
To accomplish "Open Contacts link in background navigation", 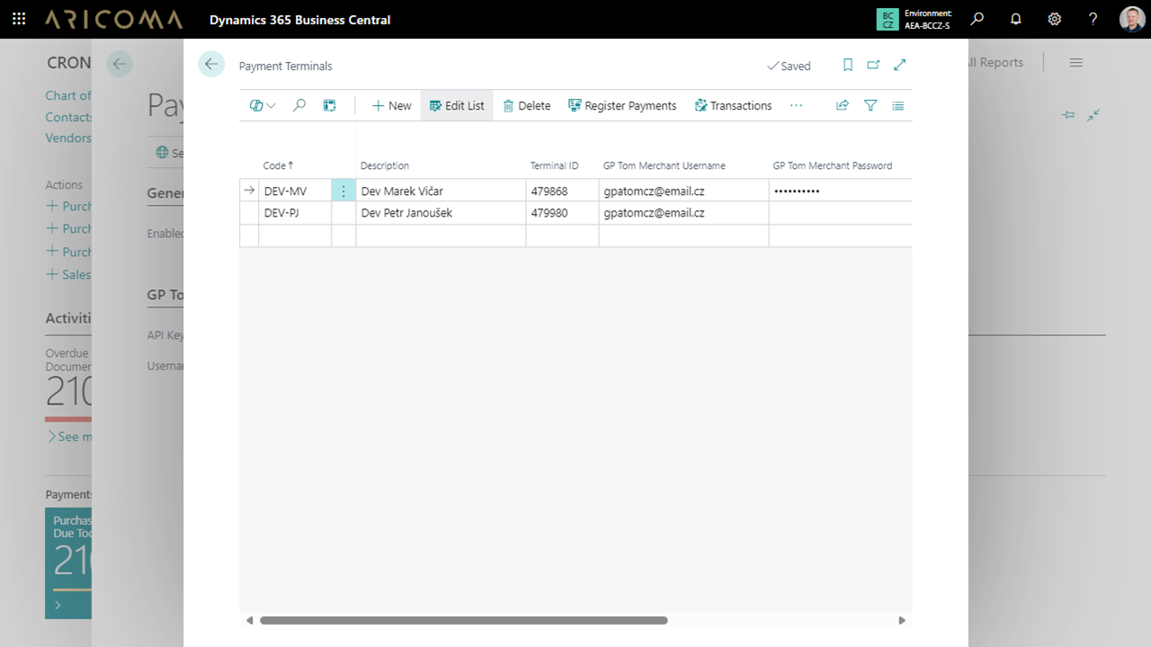I will tap(69, 117).
